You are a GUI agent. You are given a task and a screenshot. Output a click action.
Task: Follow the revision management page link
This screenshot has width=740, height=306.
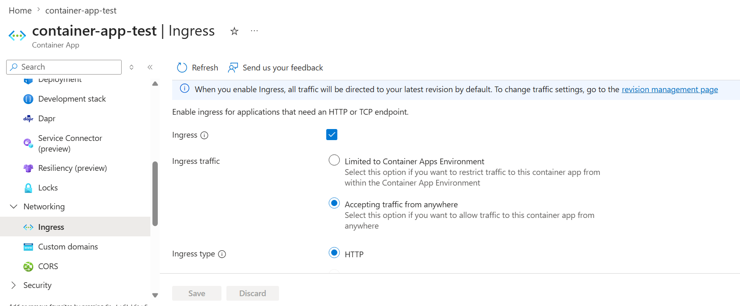coord(670,89)
